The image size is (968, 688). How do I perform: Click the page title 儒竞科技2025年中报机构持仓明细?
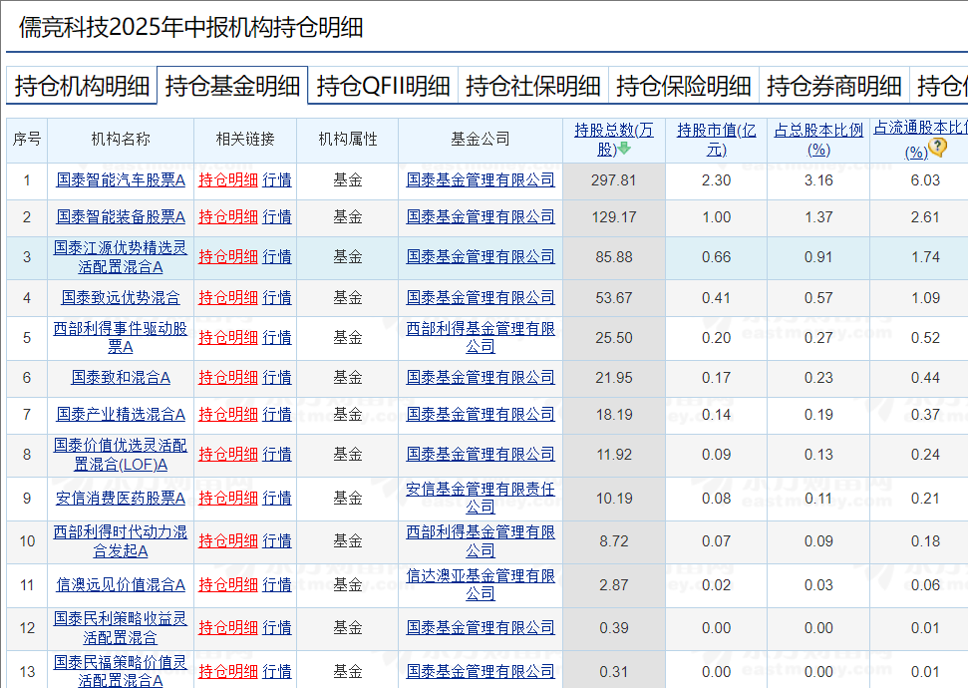click(190, 28)
